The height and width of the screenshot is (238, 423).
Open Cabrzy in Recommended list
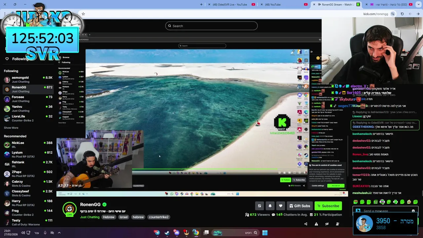pos(28,184)
